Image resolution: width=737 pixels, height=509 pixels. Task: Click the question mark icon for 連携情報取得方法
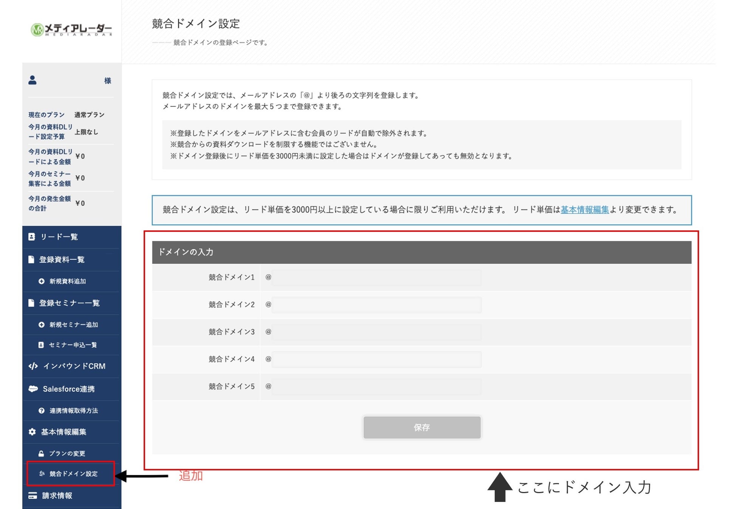pos(42,411)
